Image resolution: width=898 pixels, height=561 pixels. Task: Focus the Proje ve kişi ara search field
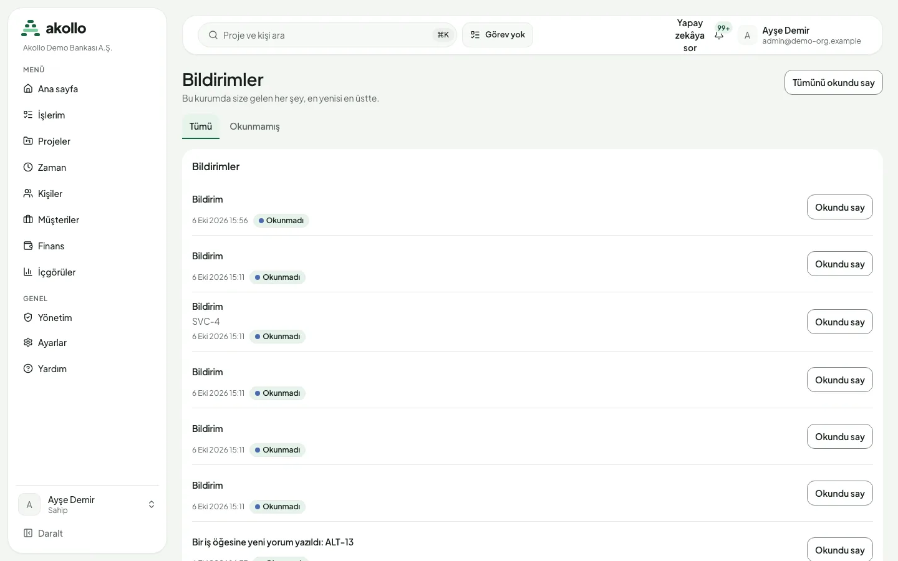(x=327, y=35)
